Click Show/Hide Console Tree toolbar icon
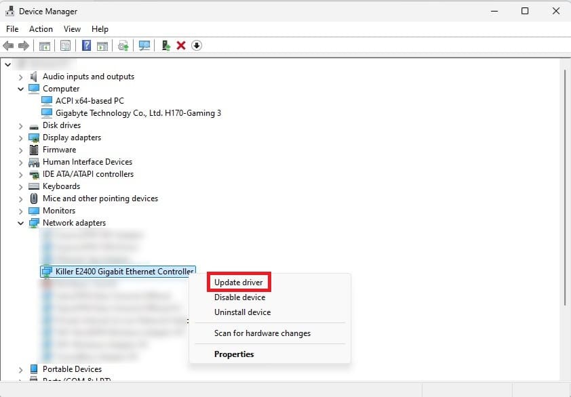Image resolution: width=571 pixels, height=397 pixels. pyautogui.click(x=45, y=46)
